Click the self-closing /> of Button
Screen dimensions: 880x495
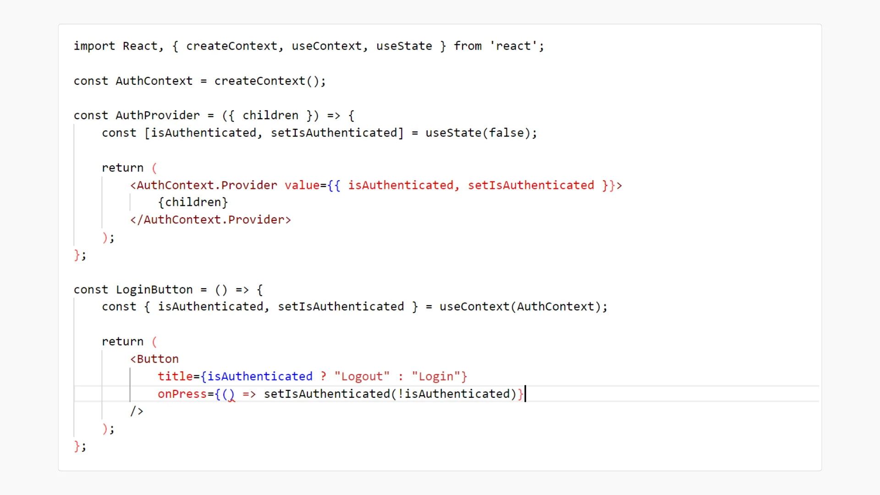137,411
